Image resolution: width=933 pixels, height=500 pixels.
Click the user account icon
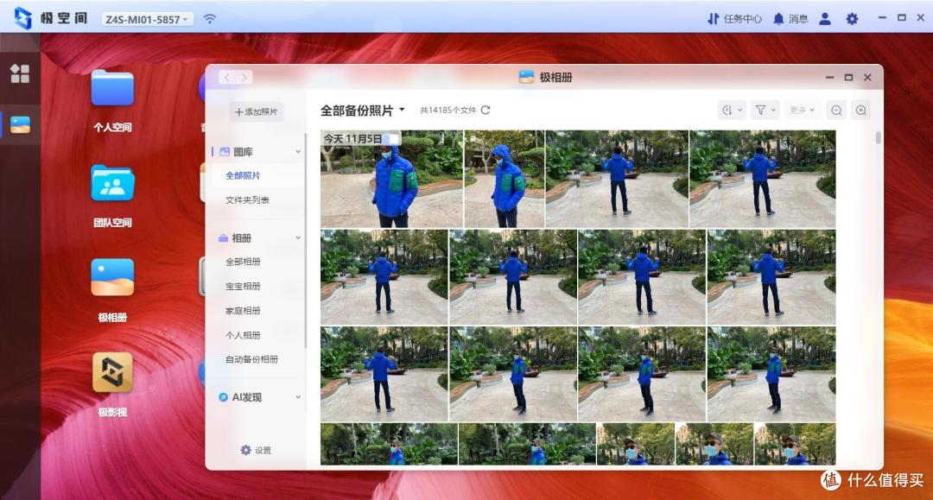[x=825, y=19]
